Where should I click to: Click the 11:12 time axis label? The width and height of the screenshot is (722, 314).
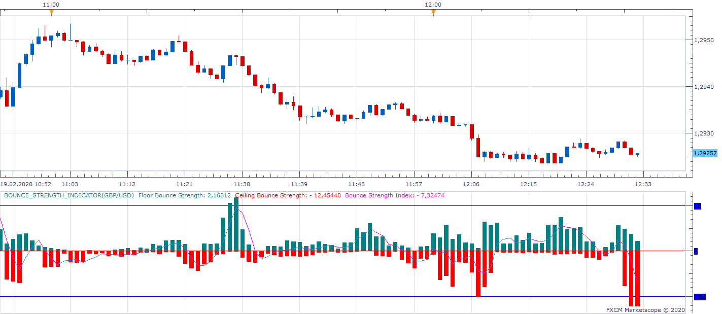coord(127,184)
